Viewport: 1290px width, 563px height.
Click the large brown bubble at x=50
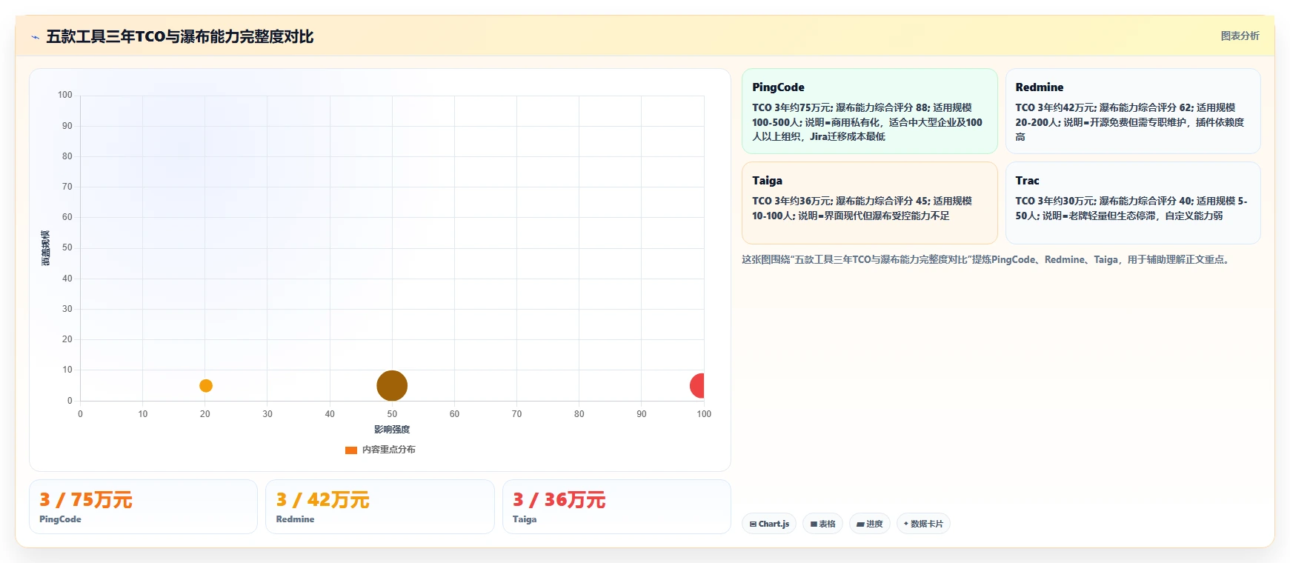point(392,386)
